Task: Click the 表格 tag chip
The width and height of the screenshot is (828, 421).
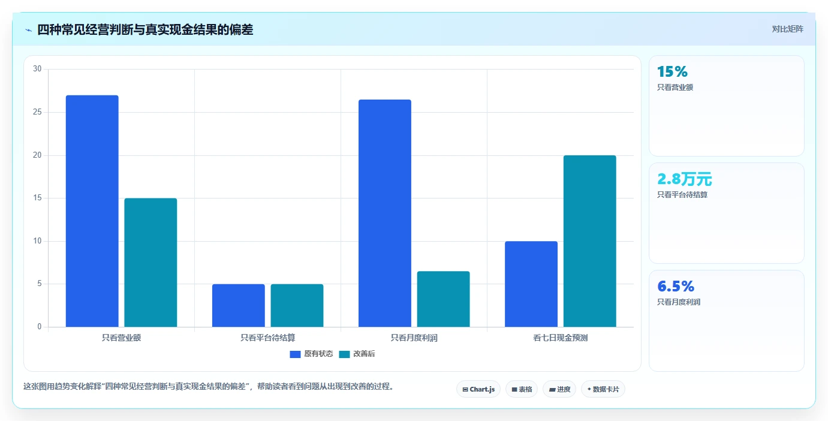Action: pyautogui.click(x=522, y=389)
